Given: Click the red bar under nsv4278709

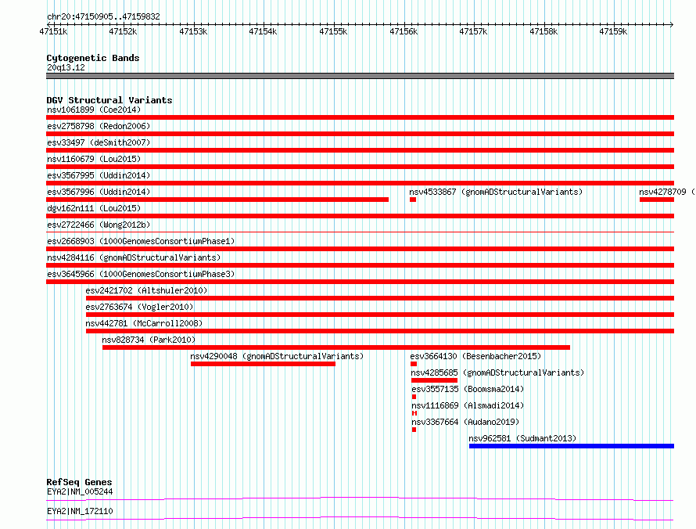Looking at the screenshot, I should click(657, 200).
